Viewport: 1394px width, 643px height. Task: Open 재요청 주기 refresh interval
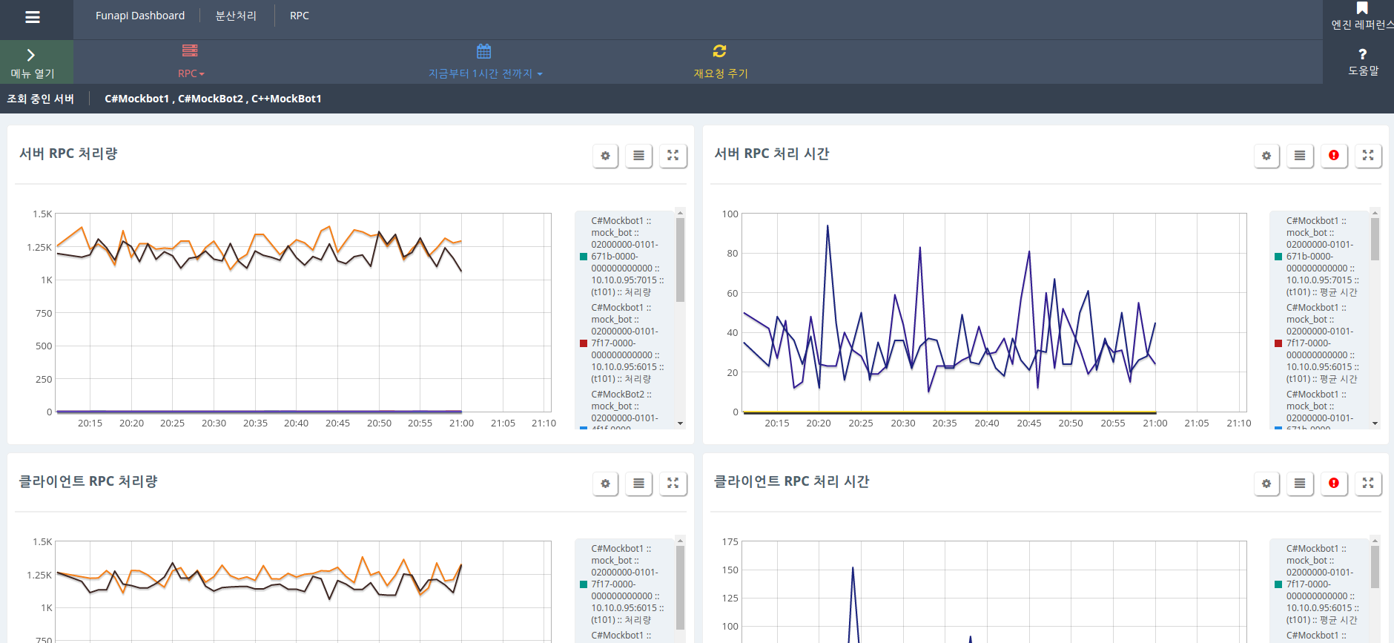pos(720,73)
